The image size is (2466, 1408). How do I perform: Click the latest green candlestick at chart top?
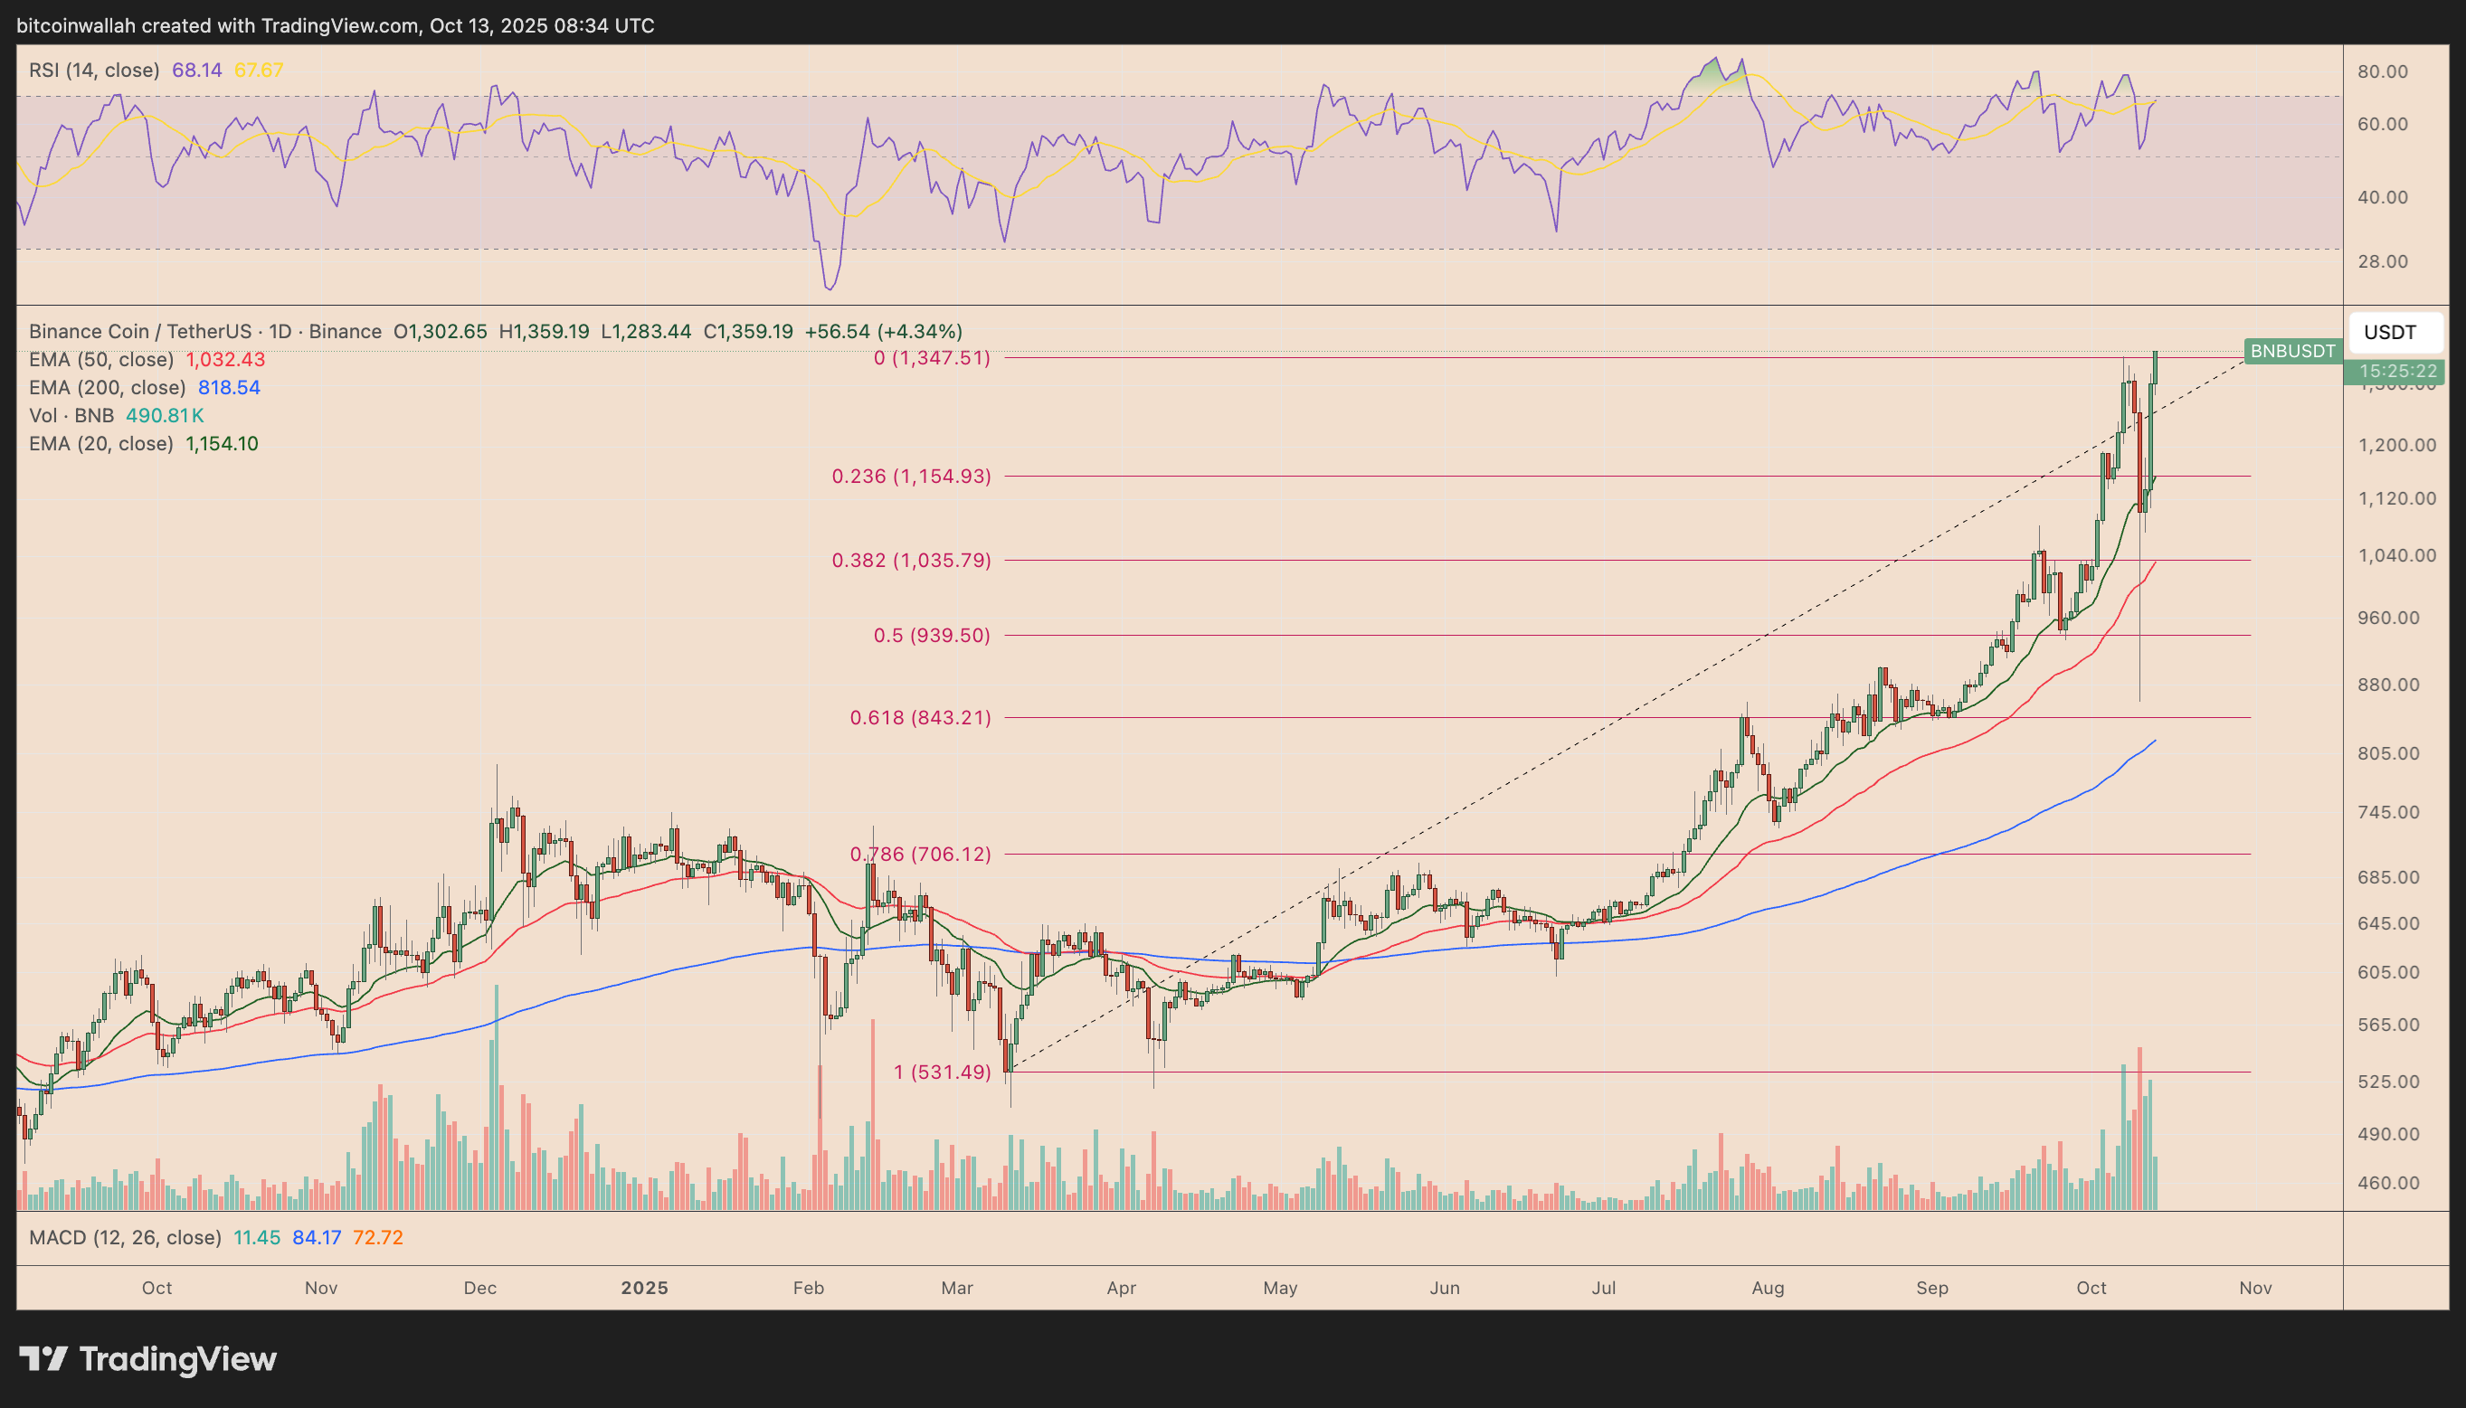[x=2156, y=367]
